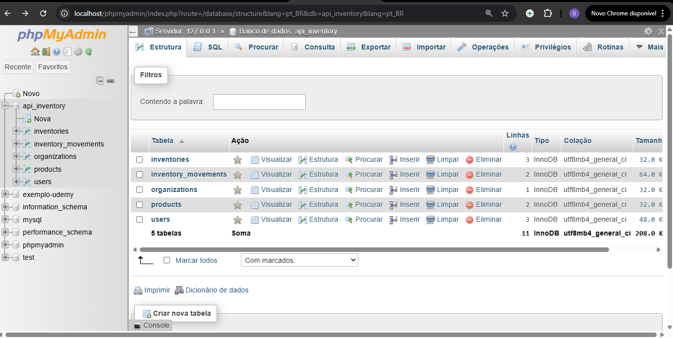The image size is (673, 338).
Task: Check the checkbox next to inventories table
Action: (x=139, y=159)
